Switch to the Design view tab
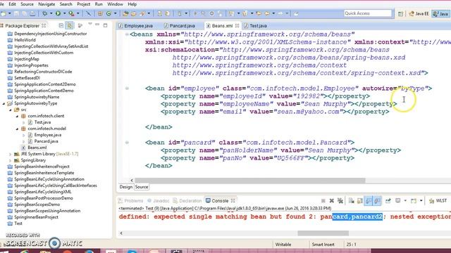This screenshot has width=451, height=253. pyautogui.click(x=126, y=187)
